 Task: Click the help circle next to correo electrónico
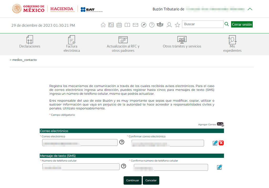(x=121, y=142)
